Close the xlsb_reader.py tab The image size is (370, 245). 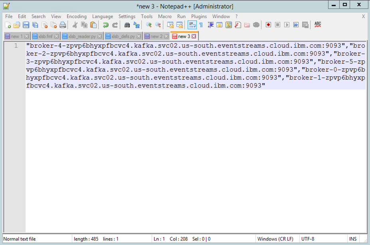pos(99,36)
